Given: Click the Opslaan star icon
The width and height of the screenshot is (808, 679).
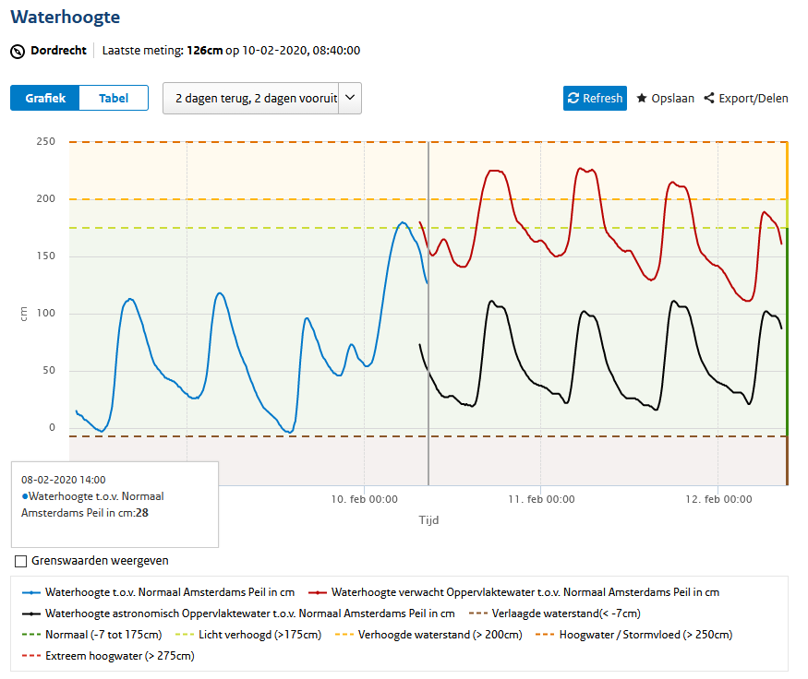Looking at the screenshot, I should tap(642, 98).
